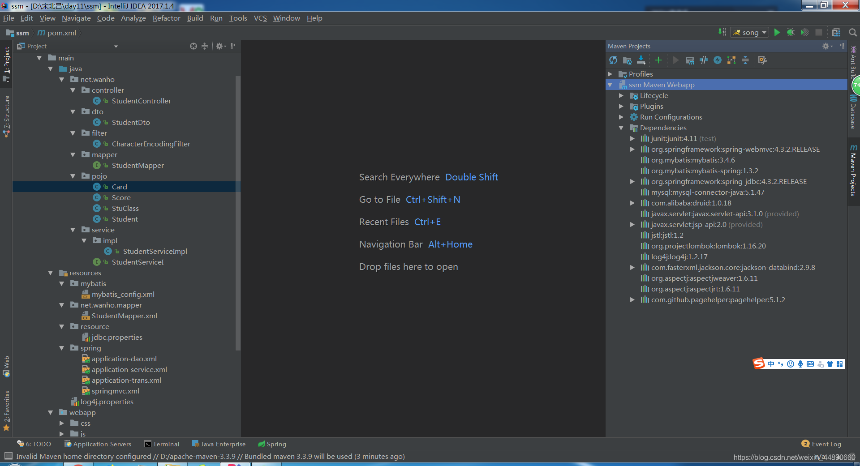The height and width of the screenshot is (466, 860).
Task: Open Maven Projects panel gear menu
Action: tap(827, 46)
